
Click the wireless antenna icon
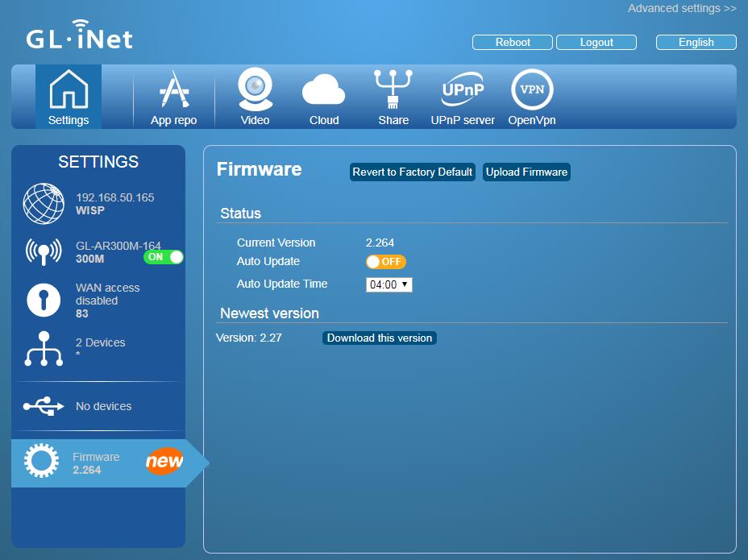44,252
